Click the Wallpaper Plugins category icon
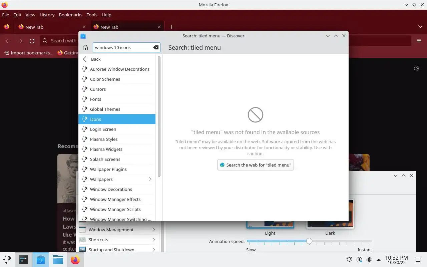This screenshot has width=427, height=267. point(85,169)
